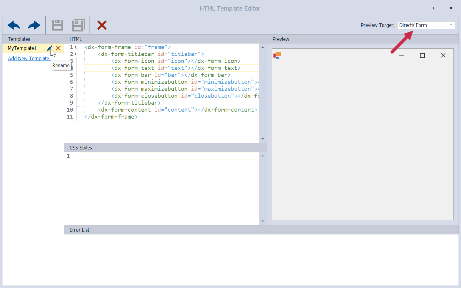
Task: Click the preview form's minimize button
Action: (x=401, y=56)
